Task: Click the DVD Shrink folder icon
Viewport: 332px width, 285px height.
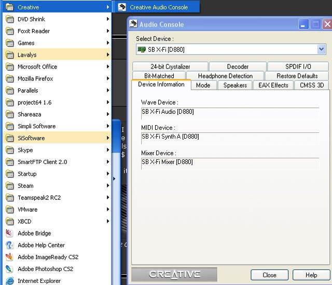Action: coord(9,19)
